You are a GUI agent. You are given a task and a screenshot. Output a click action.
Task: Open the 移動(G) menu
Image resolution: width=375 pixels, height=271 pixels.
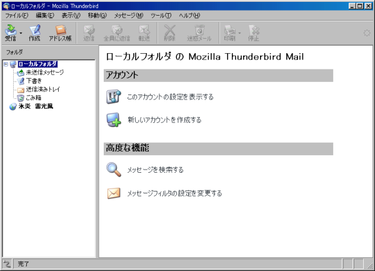(x=97, y=16)
